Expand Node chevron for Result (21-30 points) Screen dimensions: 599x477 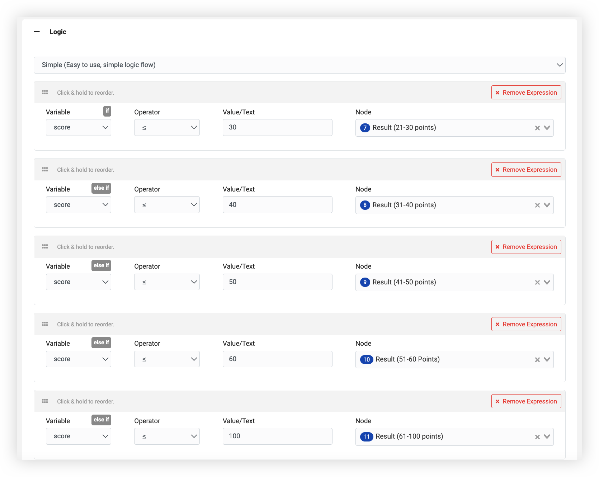(x=547, y=128)
